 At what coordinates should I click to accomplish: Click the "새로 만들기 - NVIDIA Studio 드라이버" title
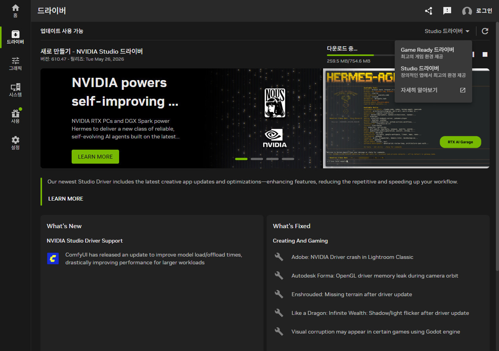coord(92,51)
